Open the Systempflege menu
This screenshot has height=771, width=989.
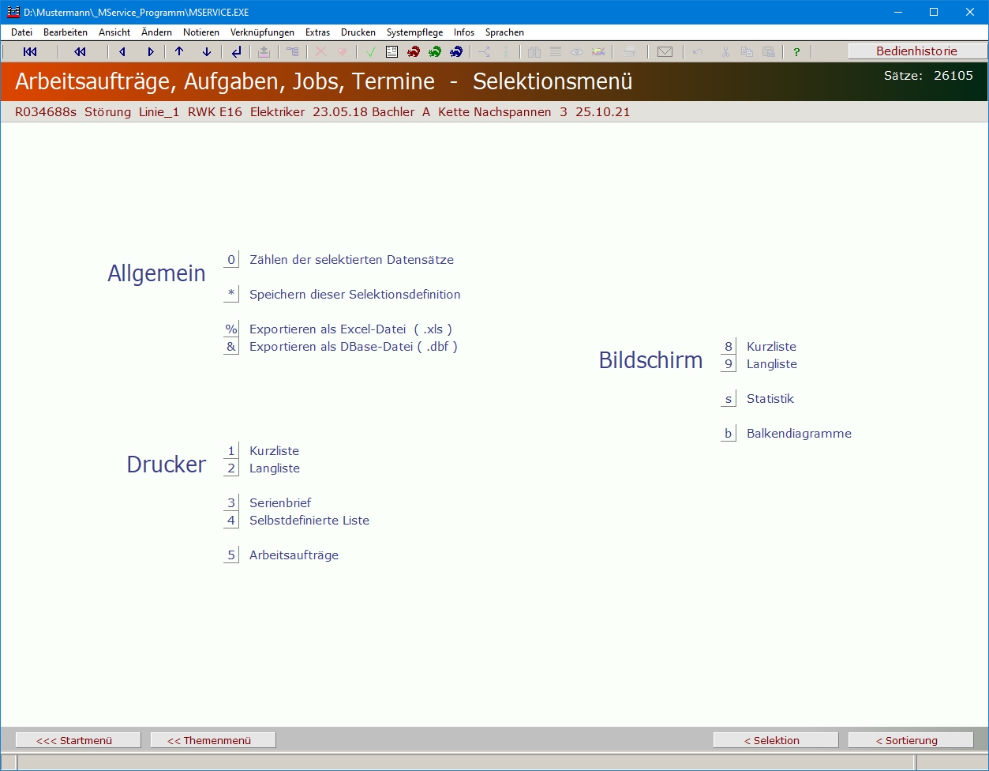click(414, 32)
